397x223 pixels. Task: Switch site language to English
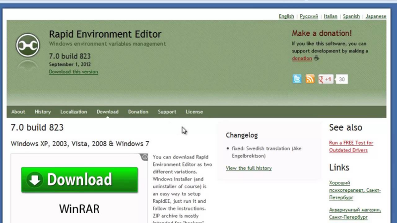[x=286, y=16]
